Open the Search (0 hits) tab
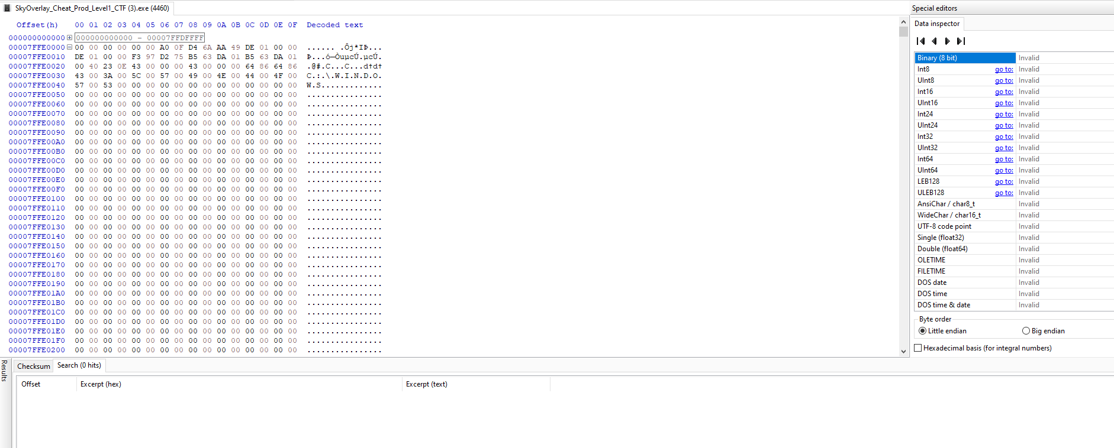1114x448 pixels. (79, 365)
